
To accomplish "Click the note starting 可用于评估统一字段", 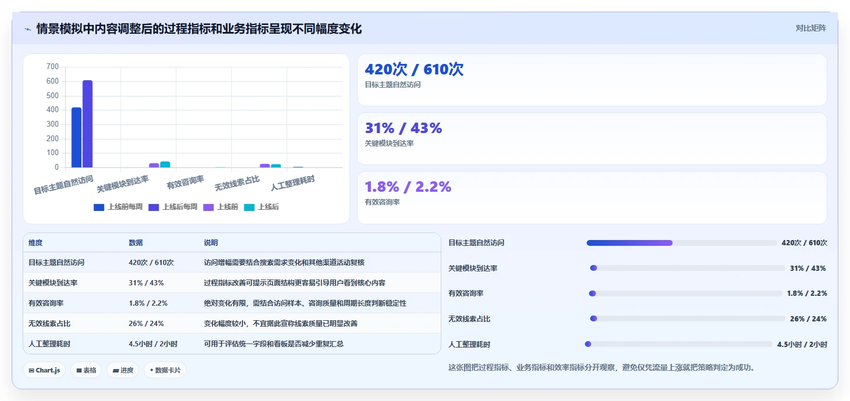I will (274, 343).
